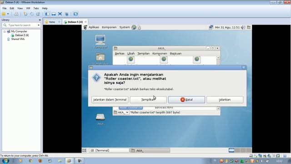The height and width of the screenshot is (164, 291).
Task: Click the mail clock launcher icon in panel
Action: pos(139,27)
